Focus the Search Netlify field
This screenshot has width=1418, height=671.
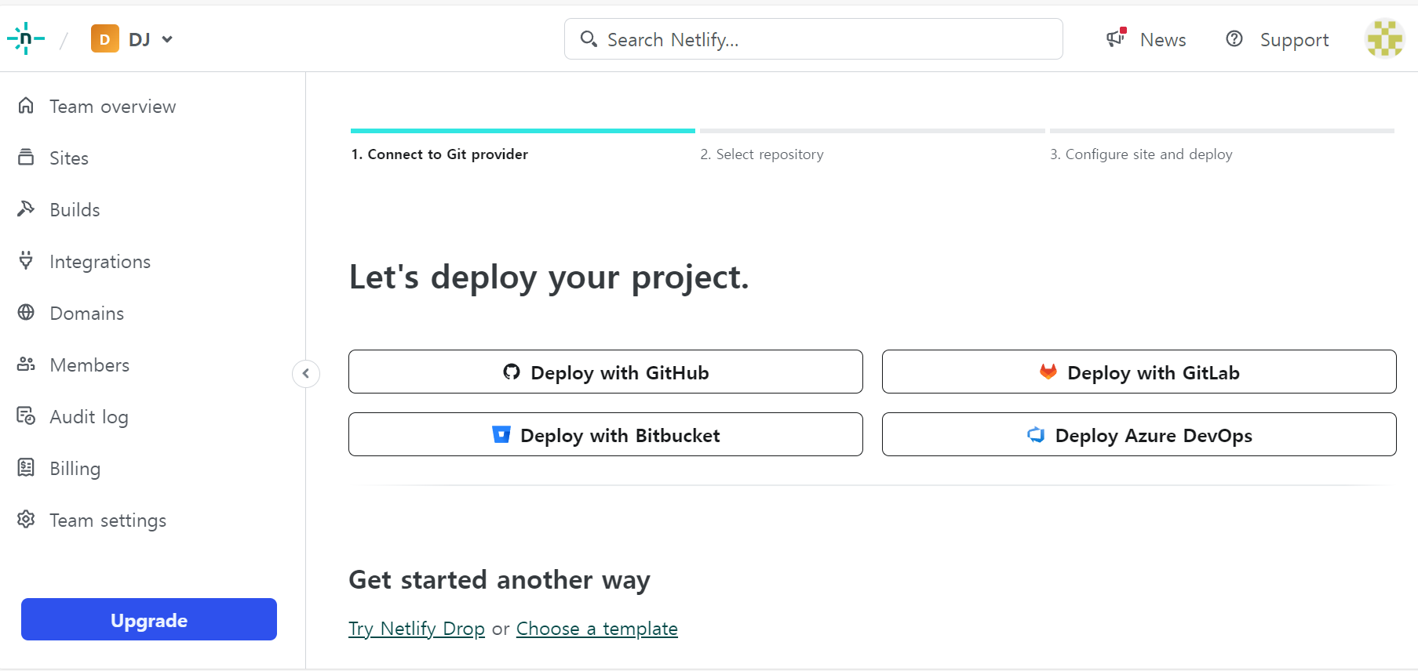813,39
